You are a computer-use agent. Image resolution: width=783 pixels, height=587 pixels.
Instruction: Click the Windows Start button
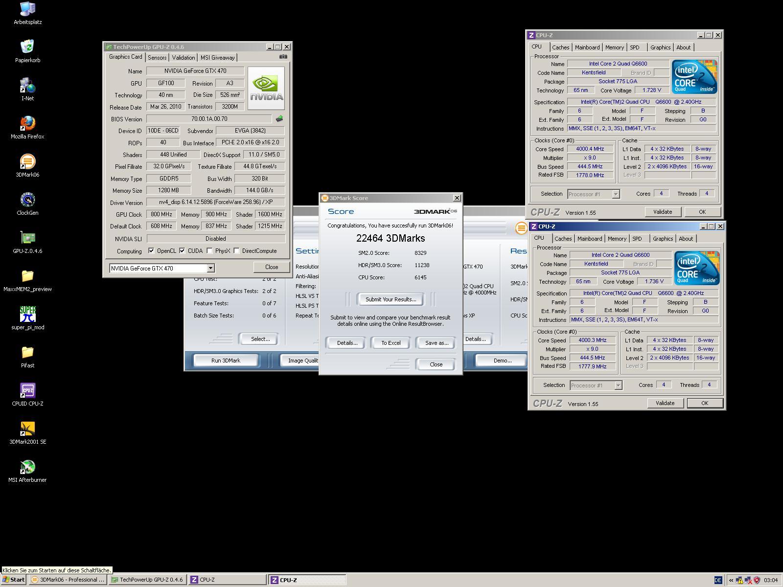point(13,580)
